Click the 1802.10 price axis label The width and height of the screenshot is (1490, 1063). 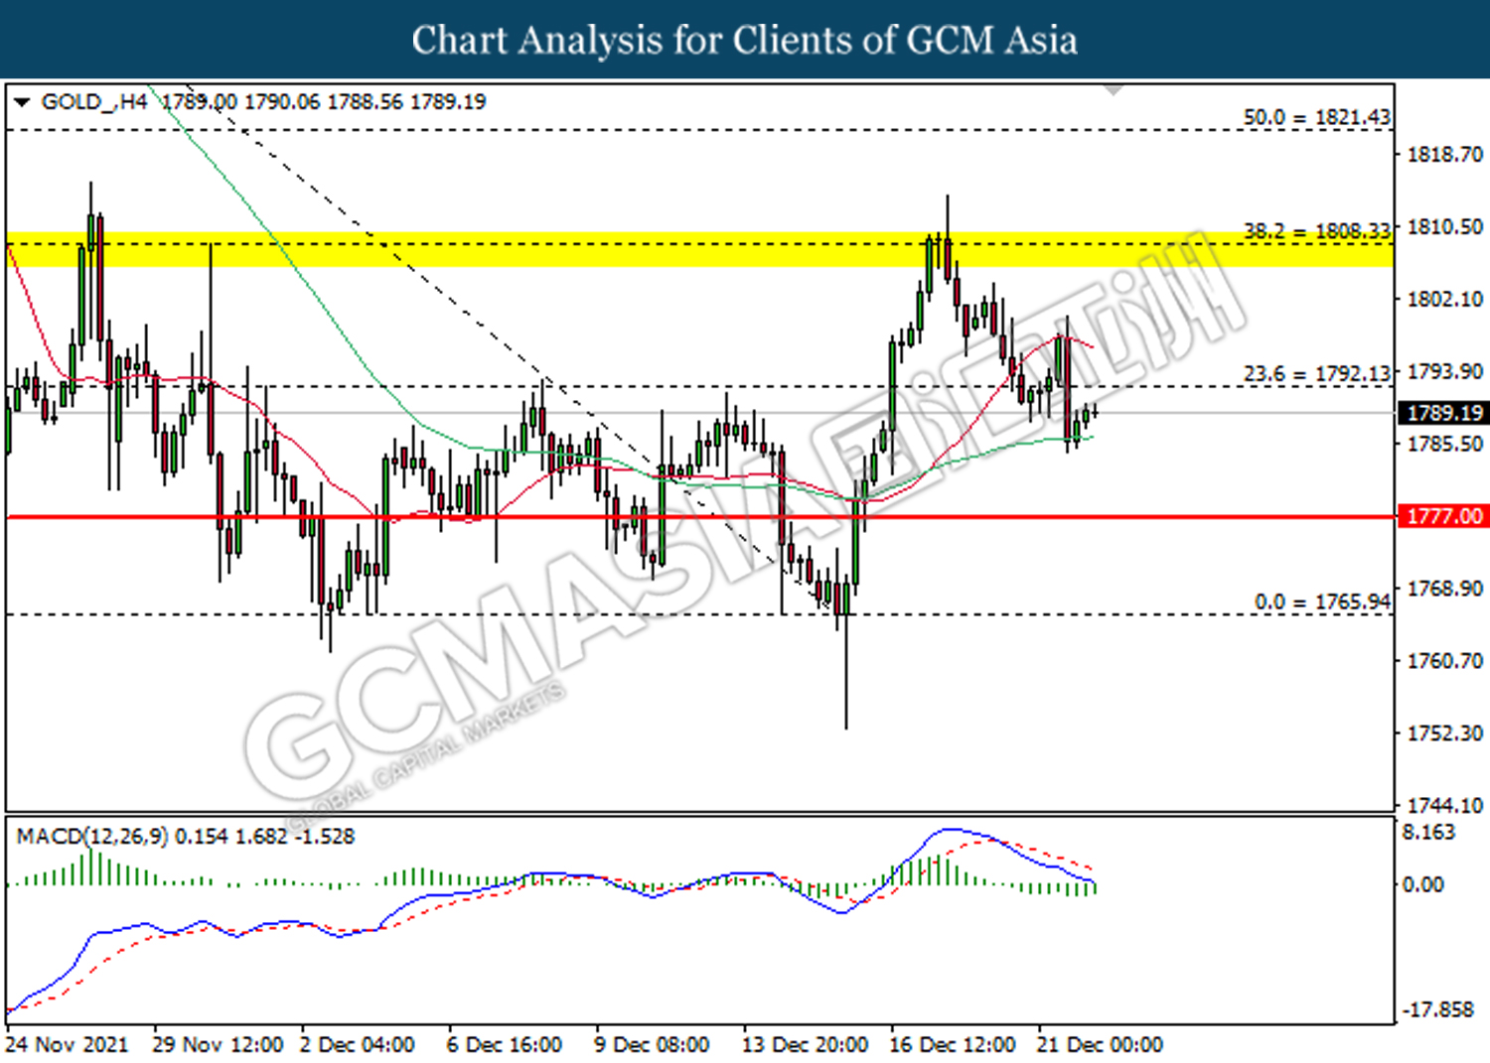pyautogui.click(x=1444, y=299)
